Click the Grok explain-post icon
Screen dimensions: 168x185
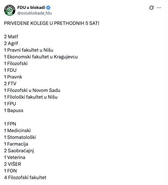point(151,8)
